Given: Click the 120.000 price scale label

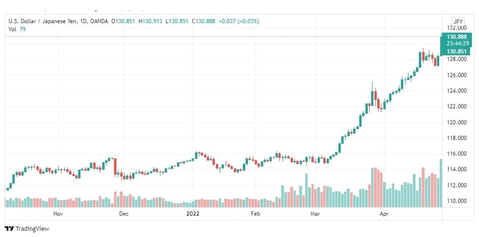Looking at the screenshot, I should [x=458, y=122].
